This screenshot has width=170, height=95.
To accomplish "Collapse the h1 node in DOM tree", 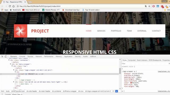I will coord(15,72).
